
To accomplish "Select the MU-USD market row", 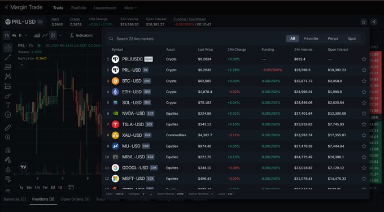I will pos(235,146).
